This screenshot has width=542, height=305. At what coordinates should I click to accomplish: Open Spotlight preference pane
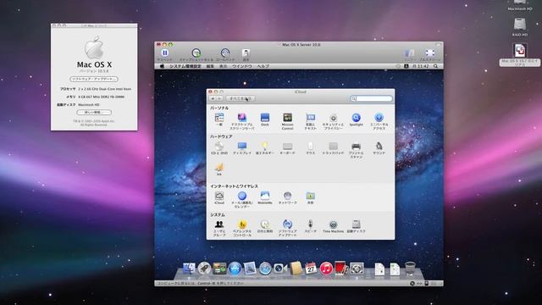(x=356, y=119)
